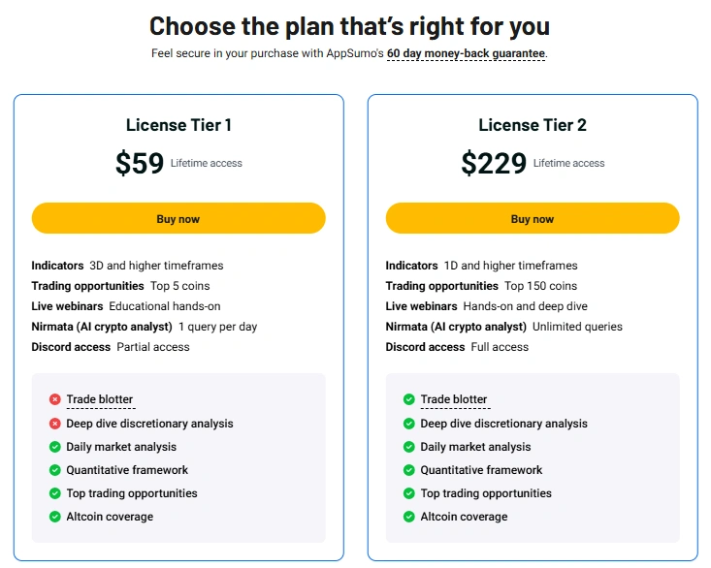Click green check beside Tier 1 Daily market analysis
711x568 pixels.
55,447
